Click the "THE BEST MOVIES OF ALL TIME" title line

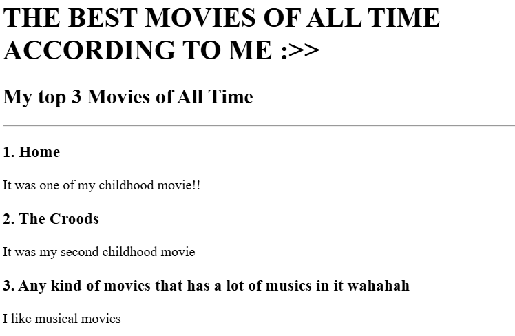pyautogui.click(x=222, y=17)
